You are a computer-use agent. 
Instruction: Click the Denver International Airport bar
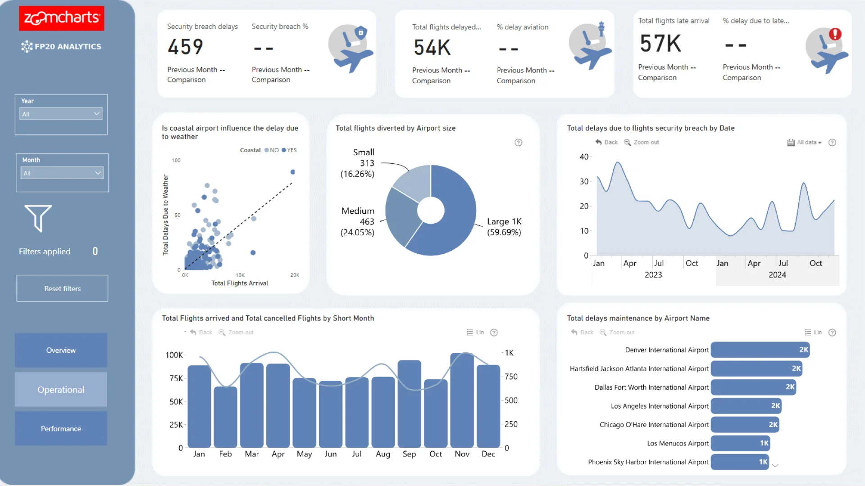[760, 350]
